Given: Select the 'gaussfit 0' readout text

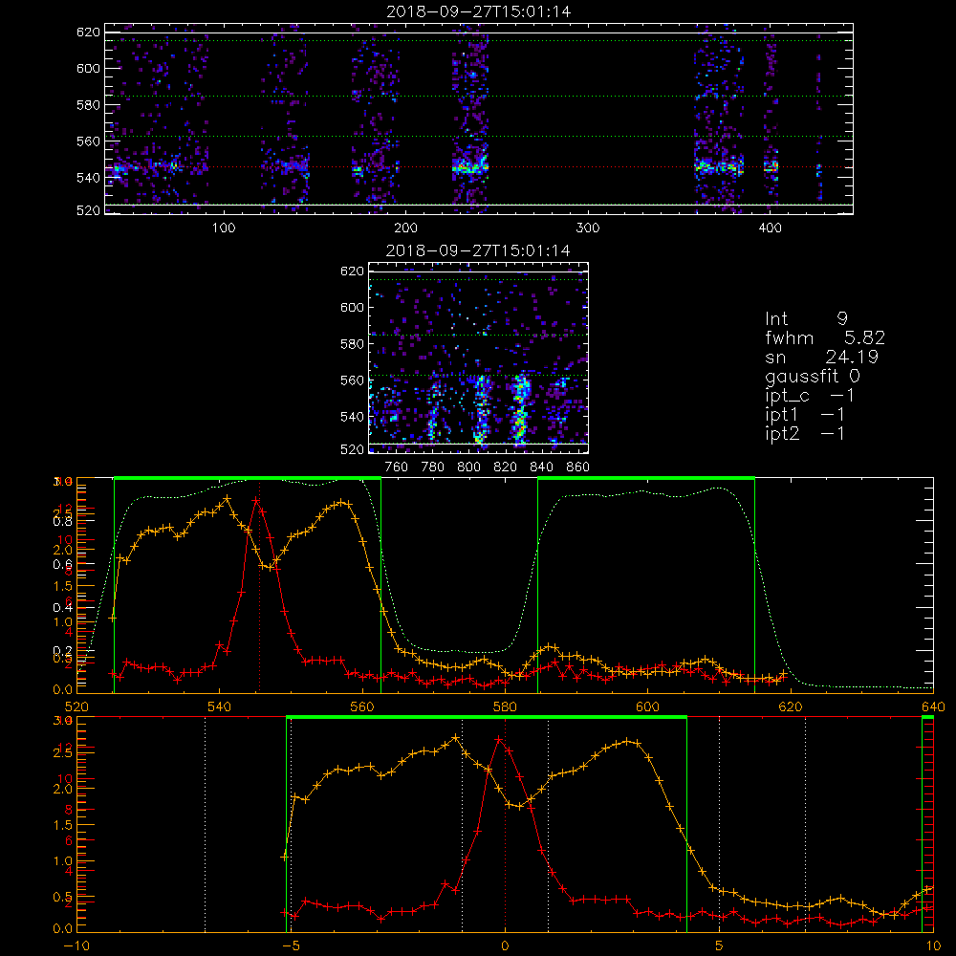Looking at the screenshot, I should tap(813, 376).
